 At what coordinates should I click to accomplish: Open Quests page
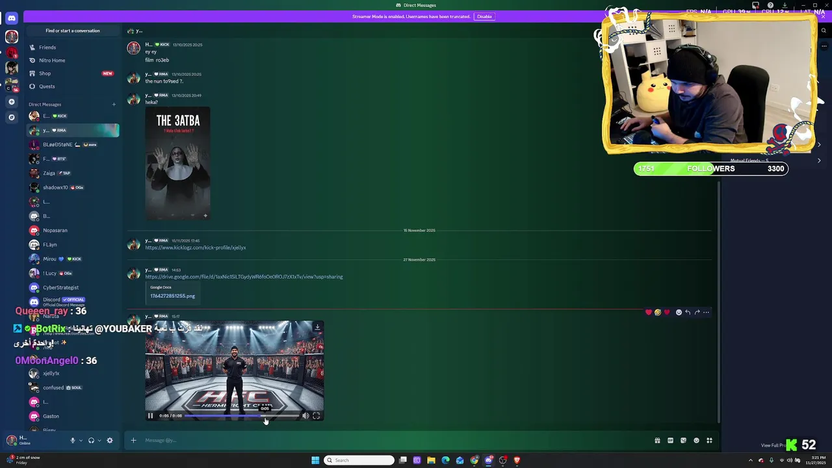click(73, 86)
